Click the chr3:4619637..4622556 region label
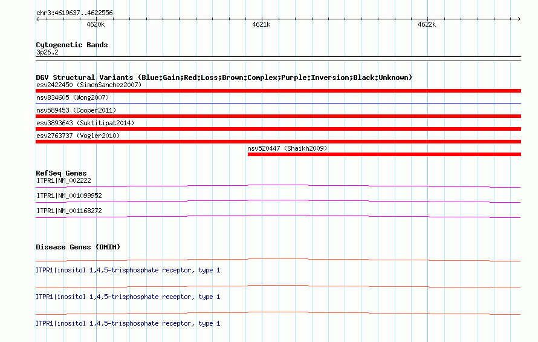 coord(74,13)
